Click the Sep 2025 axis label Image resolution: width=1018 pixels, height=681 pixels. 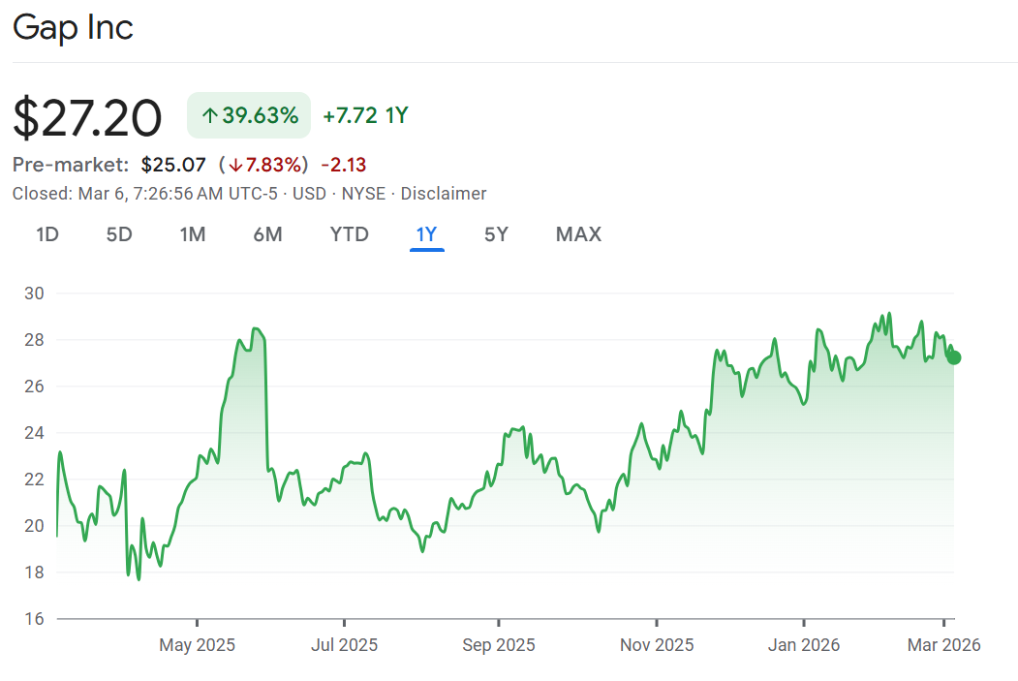(x=498, y=645)
